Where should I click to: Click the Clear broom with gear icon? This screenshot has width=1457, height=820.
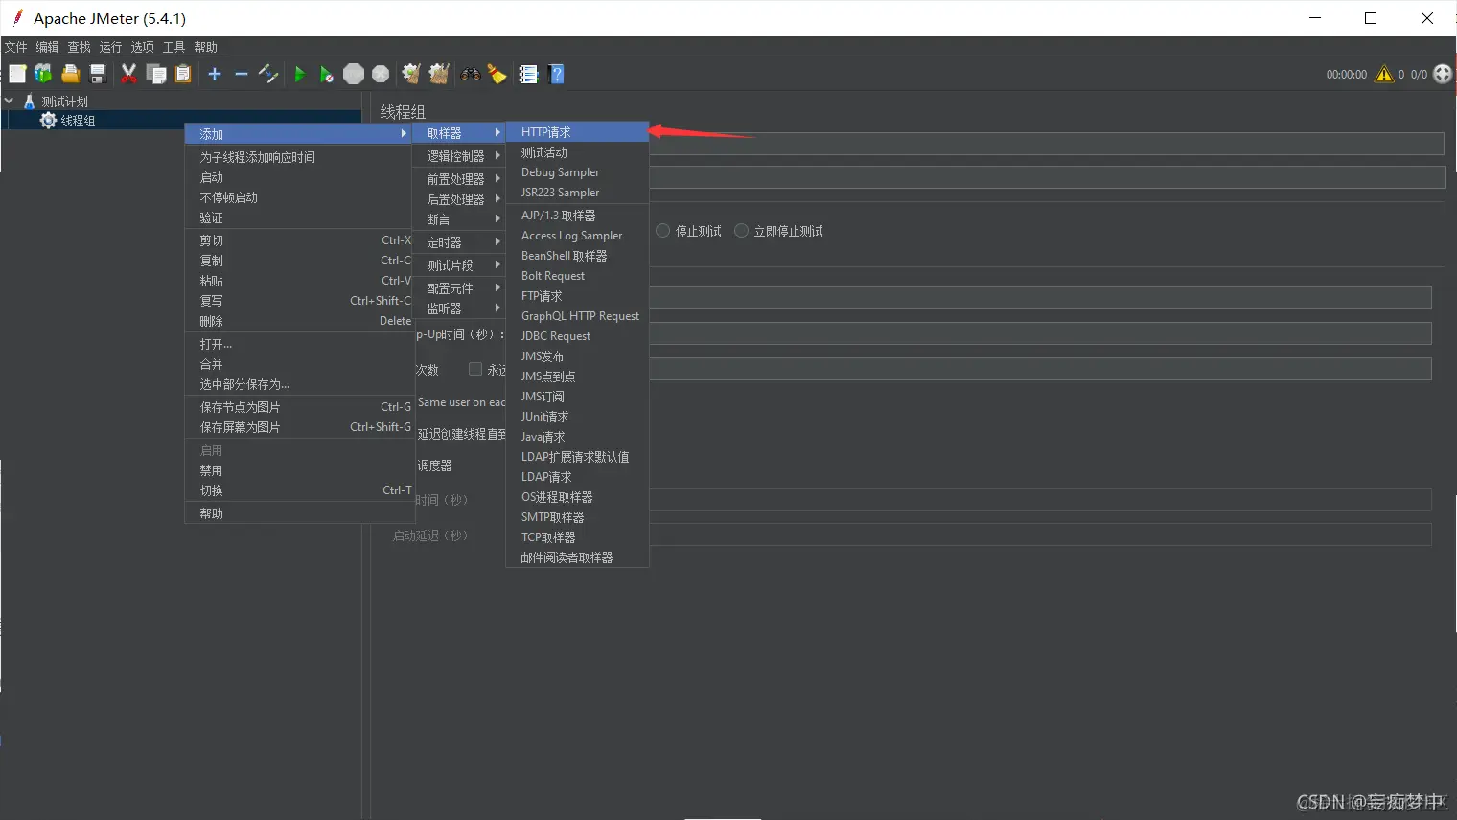(411, 74)
